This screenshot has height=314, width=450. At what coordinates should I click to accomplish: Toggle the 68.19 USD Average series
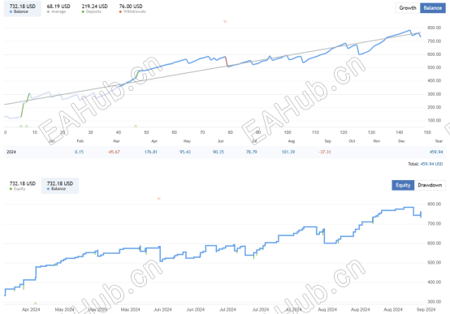pyautogui.click(x=58, y=8)
